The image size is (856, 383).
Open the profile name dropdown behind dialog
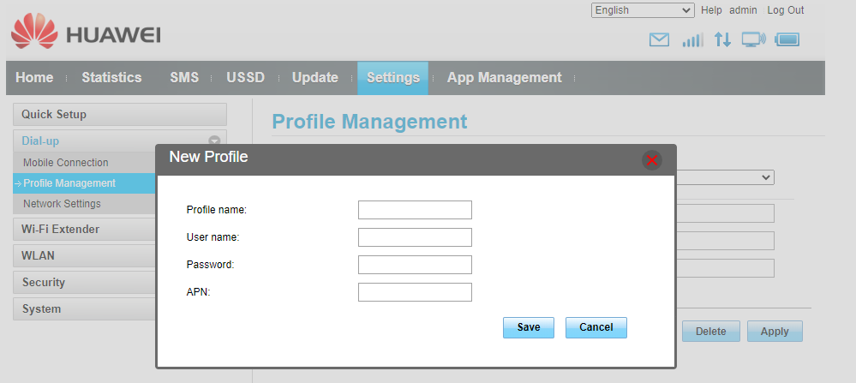(x=724, y=177)
